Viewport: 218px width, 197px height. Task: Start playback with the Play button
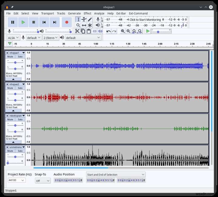(x=23, y=22)
